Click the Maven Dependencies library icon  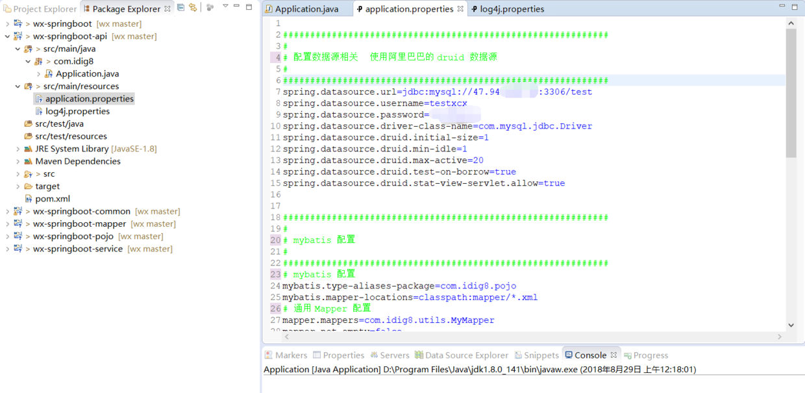click(29, 161)
